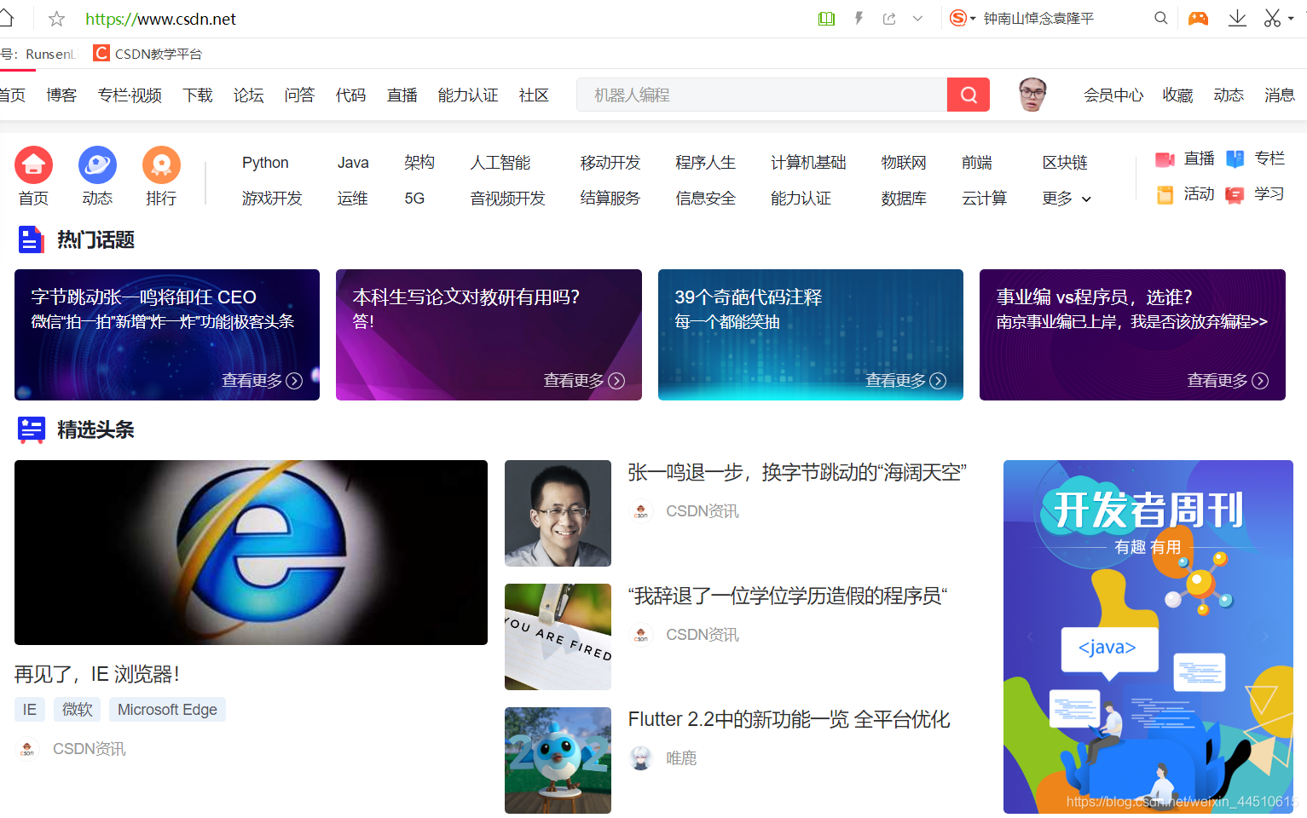This screenshot has width=1307, height=818.
Task: Focus the 机器人编程 search field
Action: point(761,95)
